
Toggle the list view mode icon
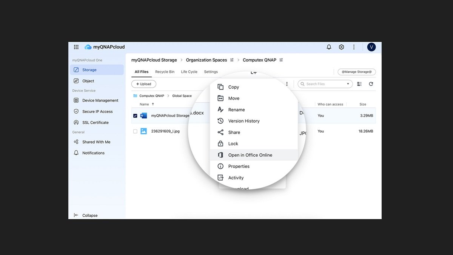[x=359, y=84]
